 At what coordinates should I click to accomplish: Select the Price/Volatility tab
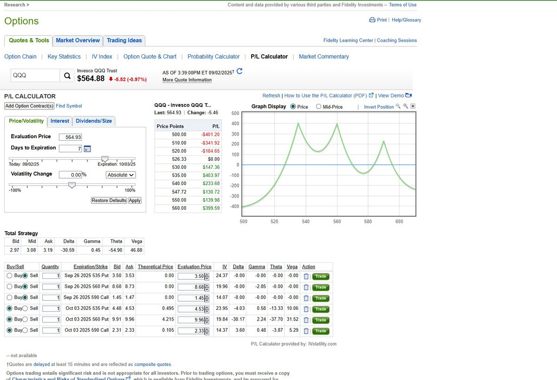pos(26,121)
